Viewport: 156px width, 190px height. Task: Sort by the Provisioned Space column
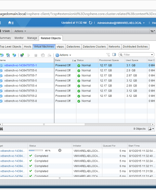pyautogui.click(x=111, y=60)
